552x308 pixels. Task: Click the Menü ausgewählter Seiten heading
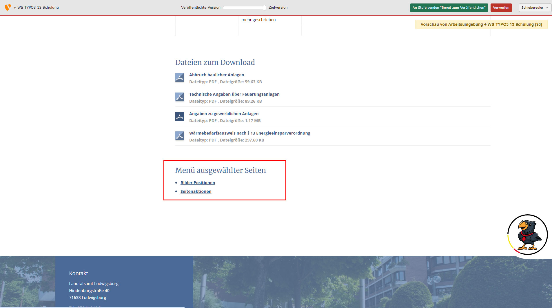pyautogui.click(x=221, y=170)
